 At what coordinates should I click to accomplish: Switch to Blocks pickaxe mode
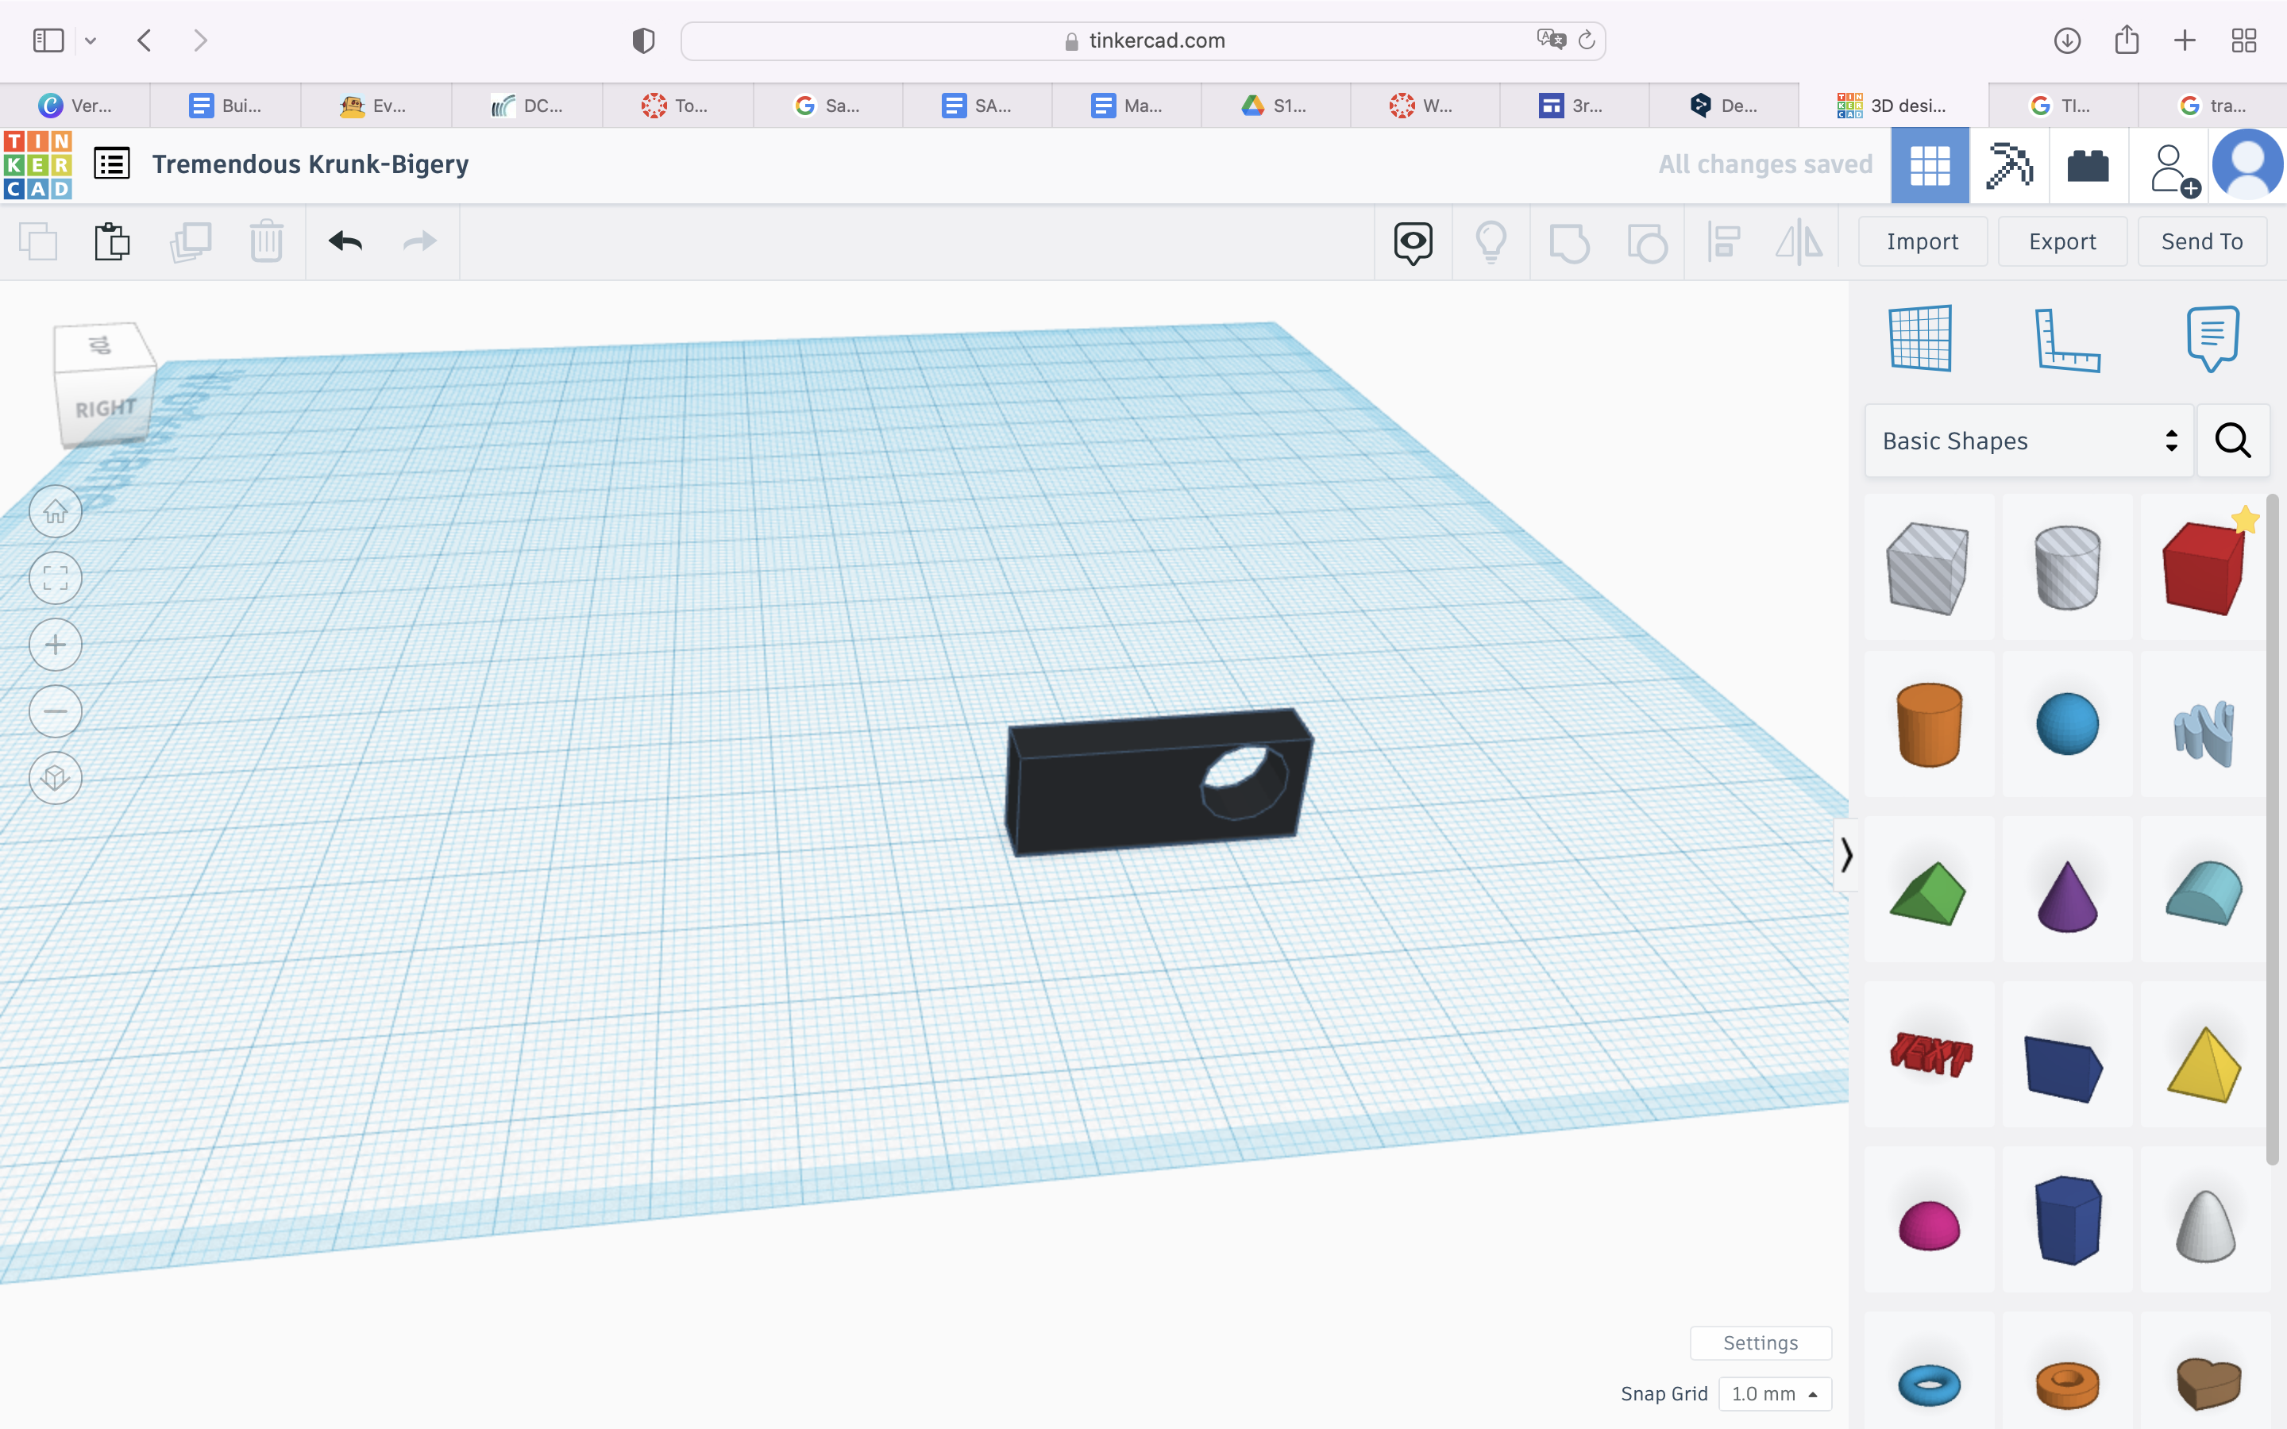click(2009, 165)
